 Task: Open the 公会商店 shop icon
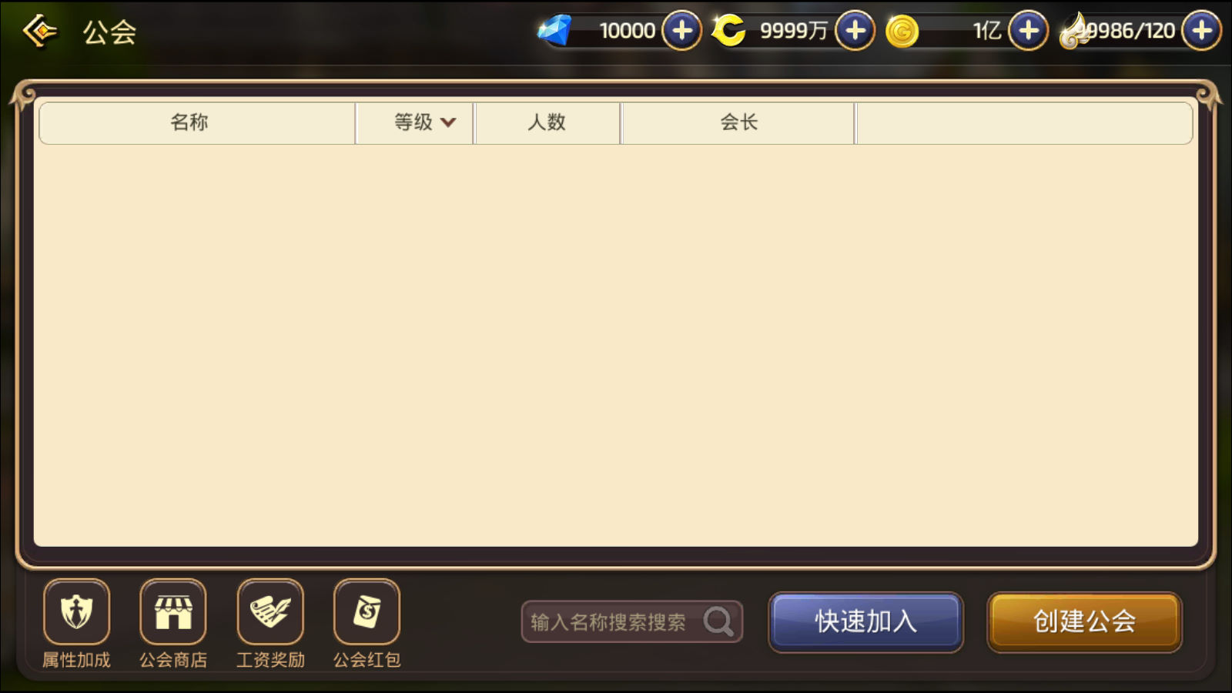click(173, 612)
